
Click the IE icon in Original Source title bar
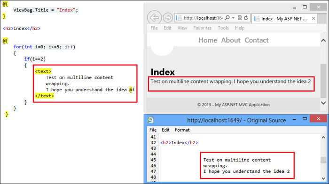click(x=151, y=120)
